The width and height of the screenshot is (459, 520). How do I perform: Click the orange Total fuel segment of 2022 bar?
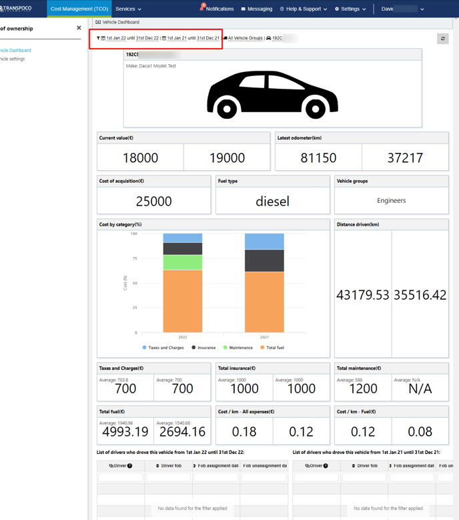[183, 301]
